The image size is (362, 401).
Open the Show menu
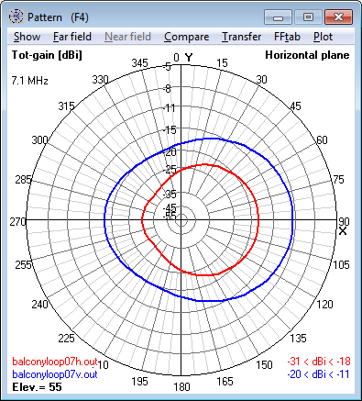(27, 37)
